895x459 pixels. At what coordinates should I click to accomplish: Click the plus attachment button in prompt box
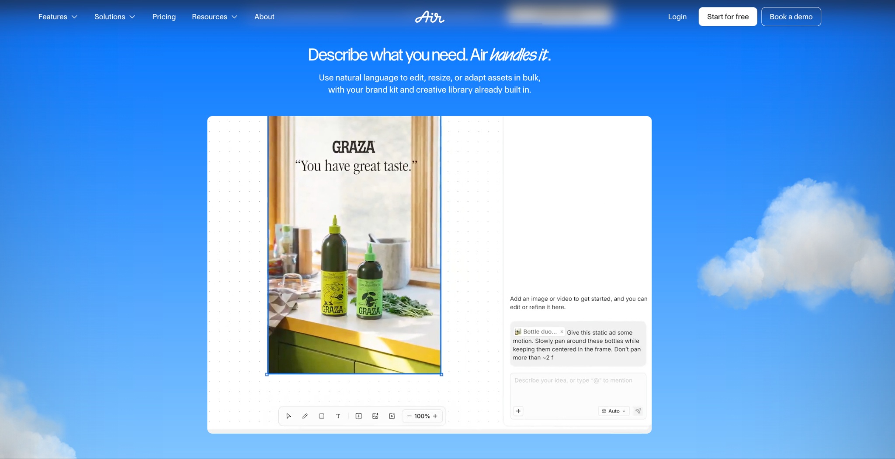[518, 411]
